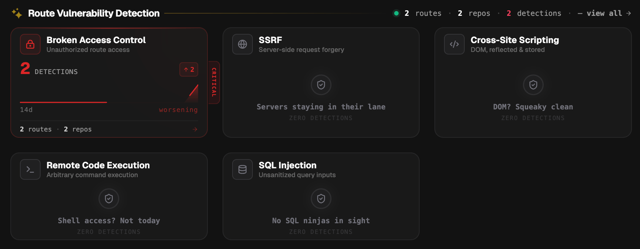The width and height of the screenshot is (640, 249).
Task: Click 2 routes in Broken Access Control footer
Action: [x=36, y=129]
